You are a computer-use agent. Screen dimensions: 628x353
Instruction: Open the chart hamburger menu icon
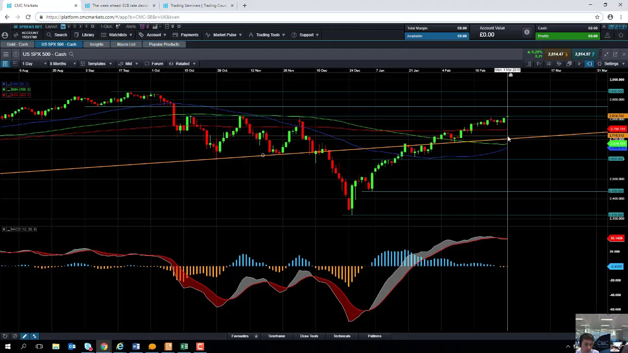click(x=5, y=54)
